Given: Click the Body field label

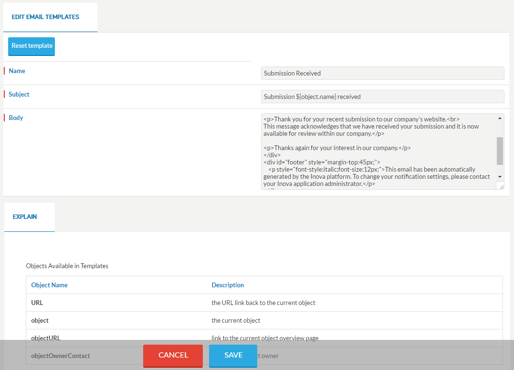Looking at the screenshot, I should coord(16,118).
